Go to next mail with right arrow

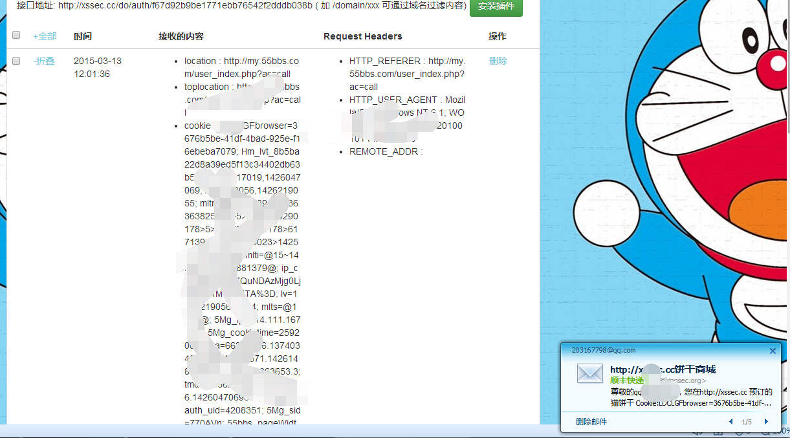[766, 422]
